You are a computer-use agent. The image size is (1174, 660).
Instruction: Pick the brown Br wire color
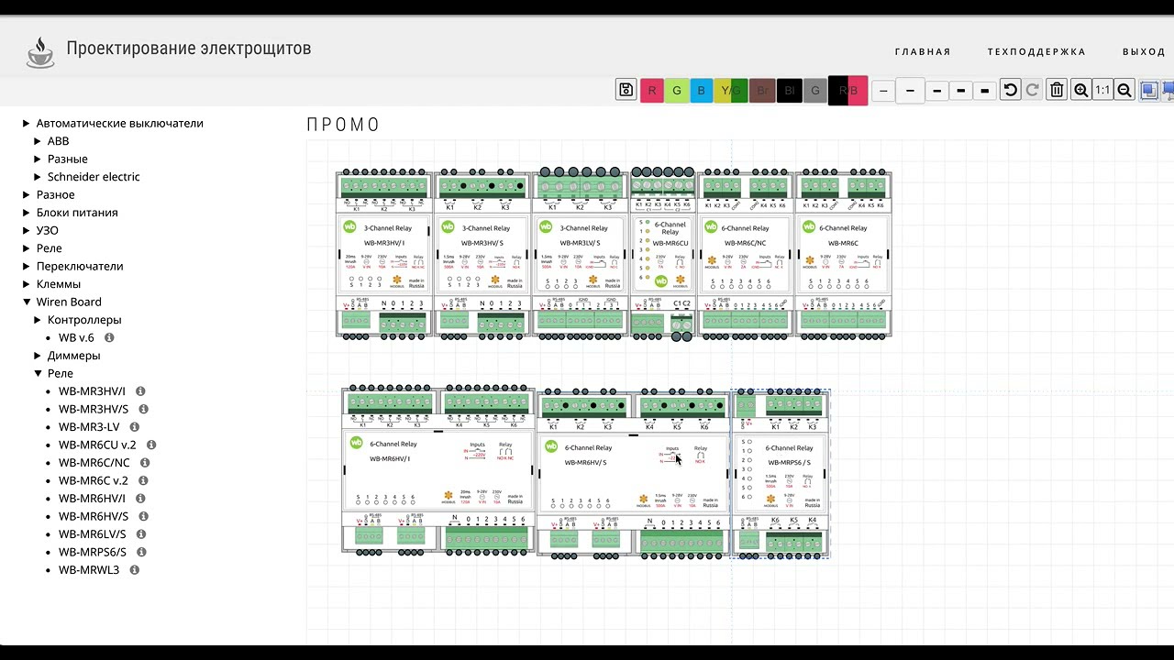tap(762, 91)
